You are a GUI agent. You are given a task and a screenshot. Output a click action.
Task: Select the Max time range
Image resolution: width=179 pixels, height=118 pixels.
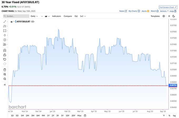[x=79, y=116]
